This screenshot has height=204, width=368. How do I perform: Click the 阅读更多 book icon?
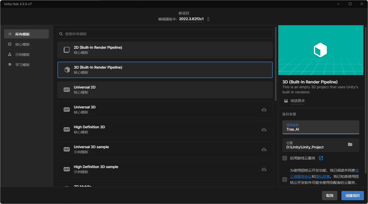pyautogui.click(x=286, y=101)
